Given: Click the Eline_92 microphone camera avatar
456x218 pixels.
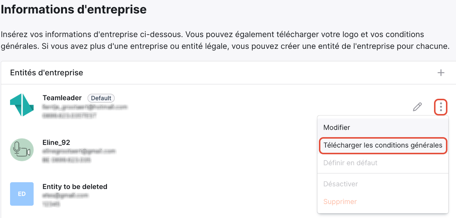Looking at the screenshot, I should click(22, 151).
